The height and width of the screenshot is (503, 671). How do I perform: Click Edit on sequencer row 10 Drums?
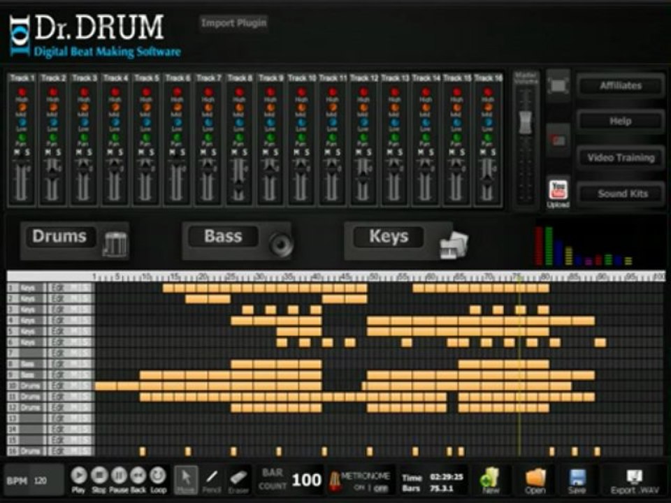point(58,386)
